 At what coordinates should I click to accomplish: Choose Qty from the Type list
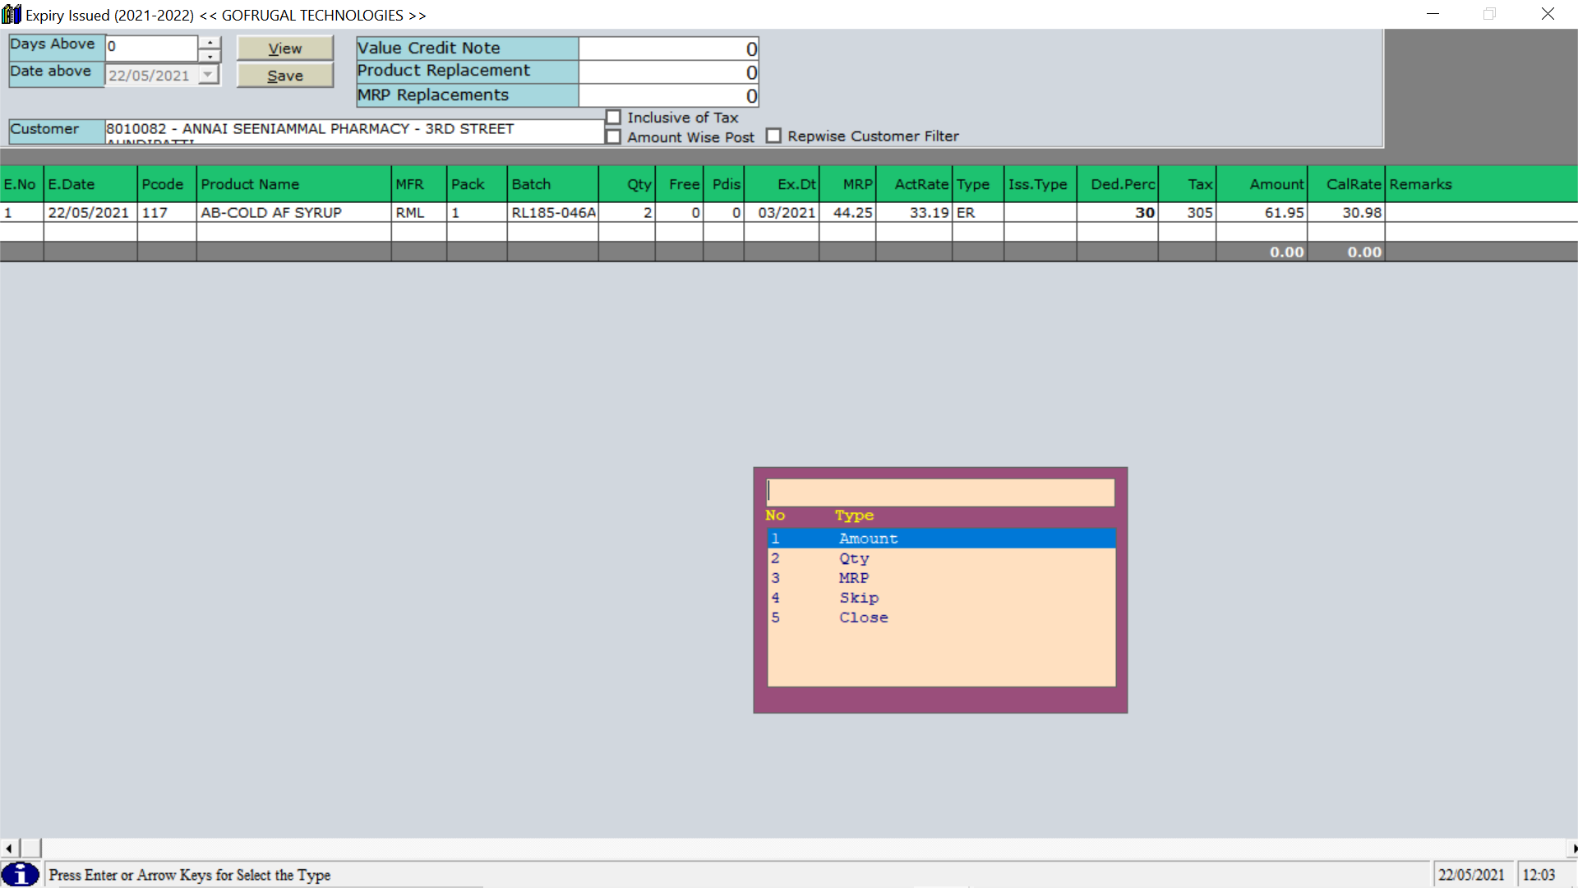tap(854, 558)
